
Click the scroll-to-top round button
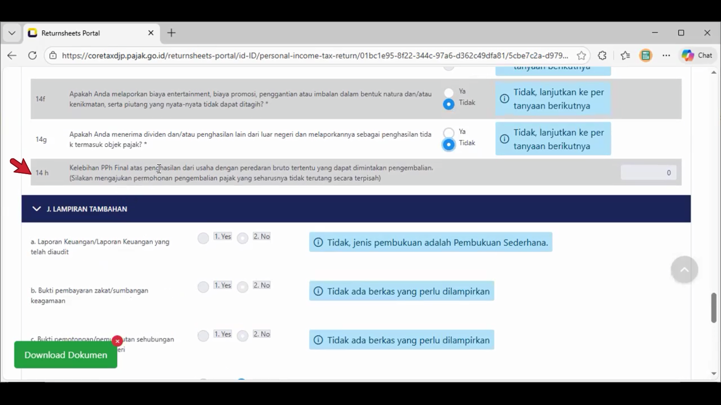click(684, 270)
